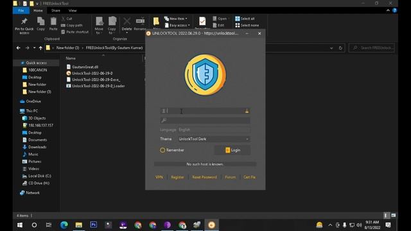Open Explorer help icon
411x231 pixels.
pyautogui.click(x=394, y=10)
